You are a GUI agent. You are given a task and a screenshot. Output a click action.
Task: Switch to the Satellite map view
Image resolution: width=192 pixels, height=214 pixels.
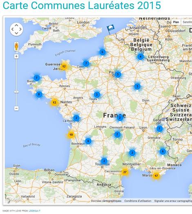(x=187, y=22)
